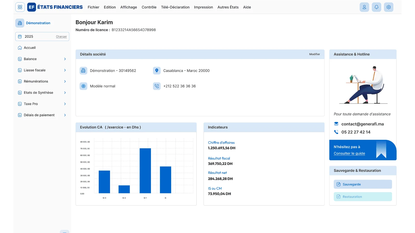Click the bookmark ribbon icon in guide banner
The image size is (415, 233).
click(x=381, y=149)
